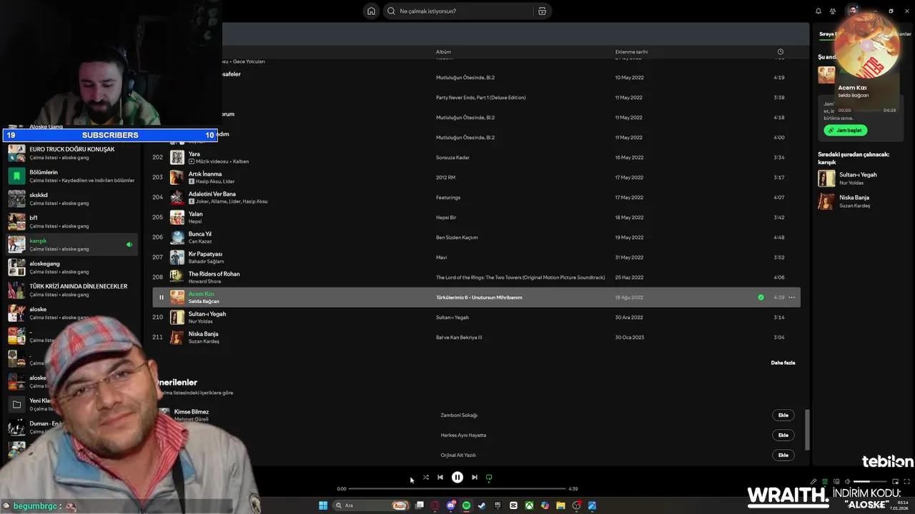Open aloskegang playlist in sidebar
Screen dimensions: 915x514
72,267
